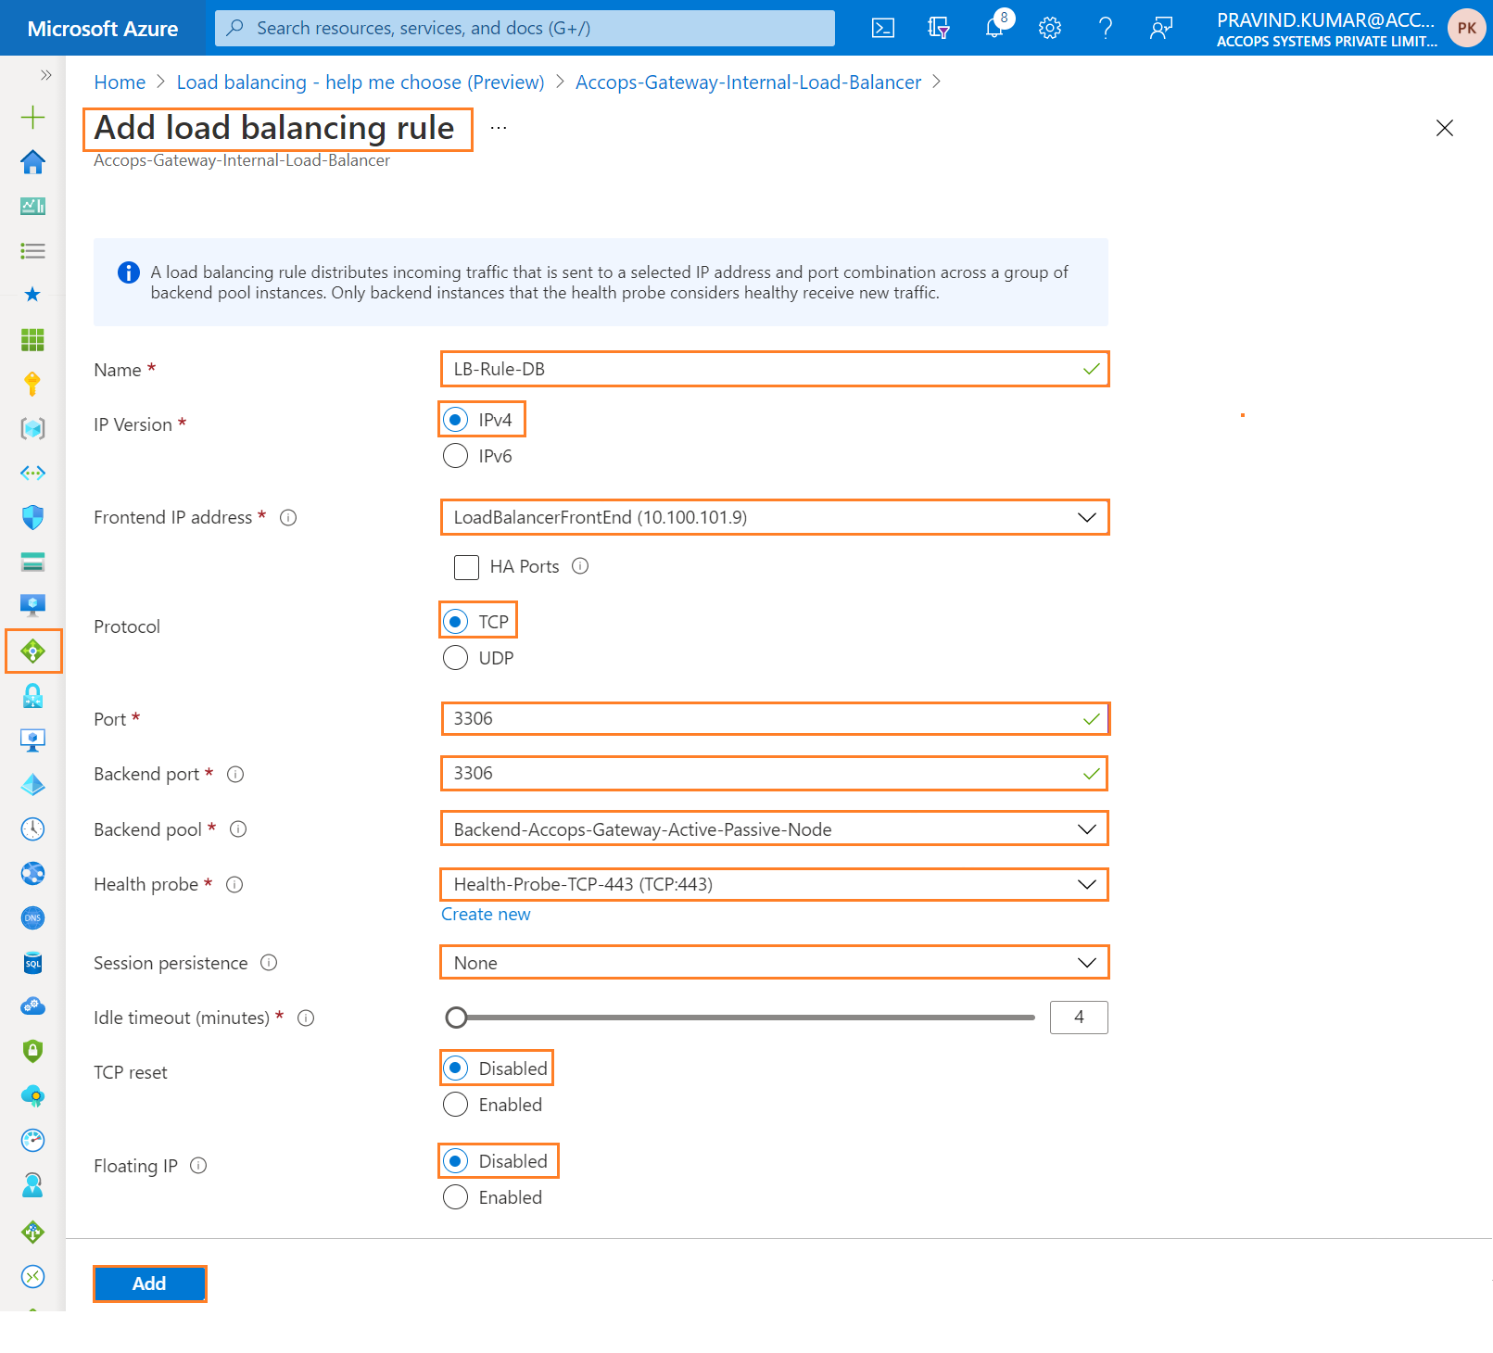
Task: Click the Idle timeout slider handle
Action: (x=456, y=1018)
